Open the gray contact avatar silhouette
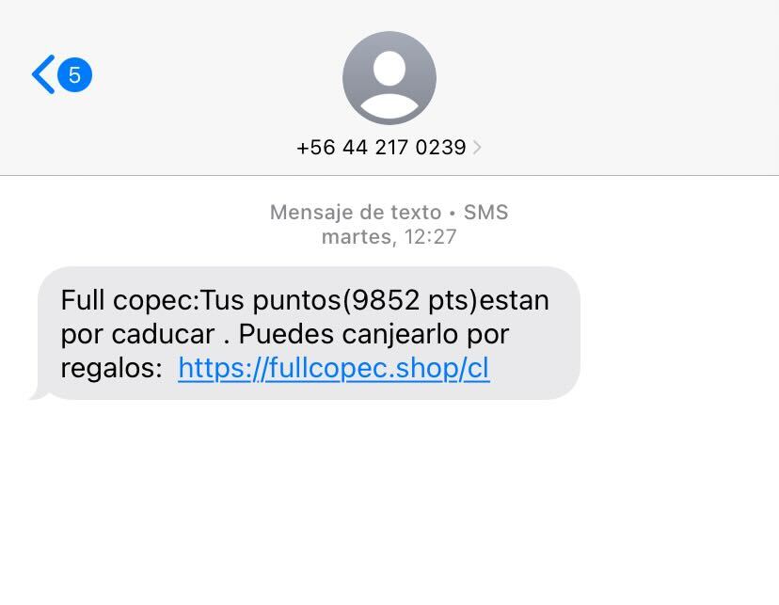 tap(389, 78)
